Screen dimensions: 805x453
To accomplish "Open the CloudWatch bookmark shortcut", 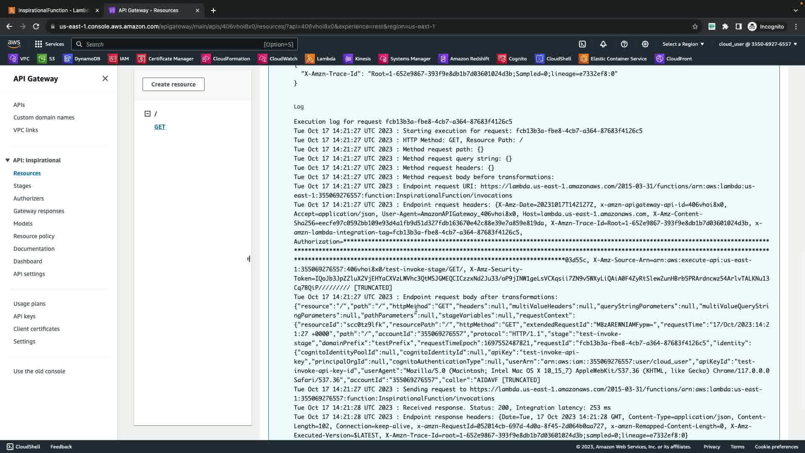I will [278, 59].
